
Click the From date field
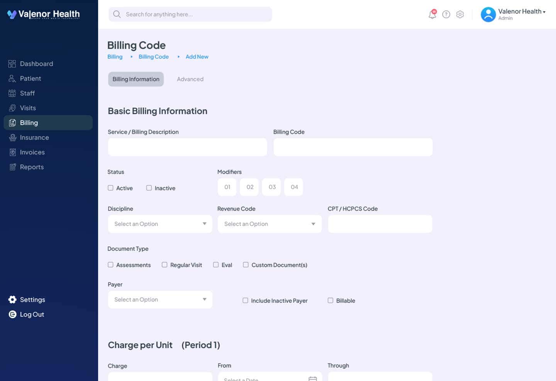(x=270, y=376)
